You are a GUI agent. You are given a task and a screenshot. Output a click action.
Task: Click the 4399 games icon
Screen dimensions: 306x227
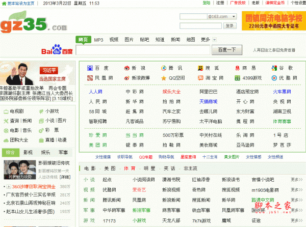coord(237,78)
